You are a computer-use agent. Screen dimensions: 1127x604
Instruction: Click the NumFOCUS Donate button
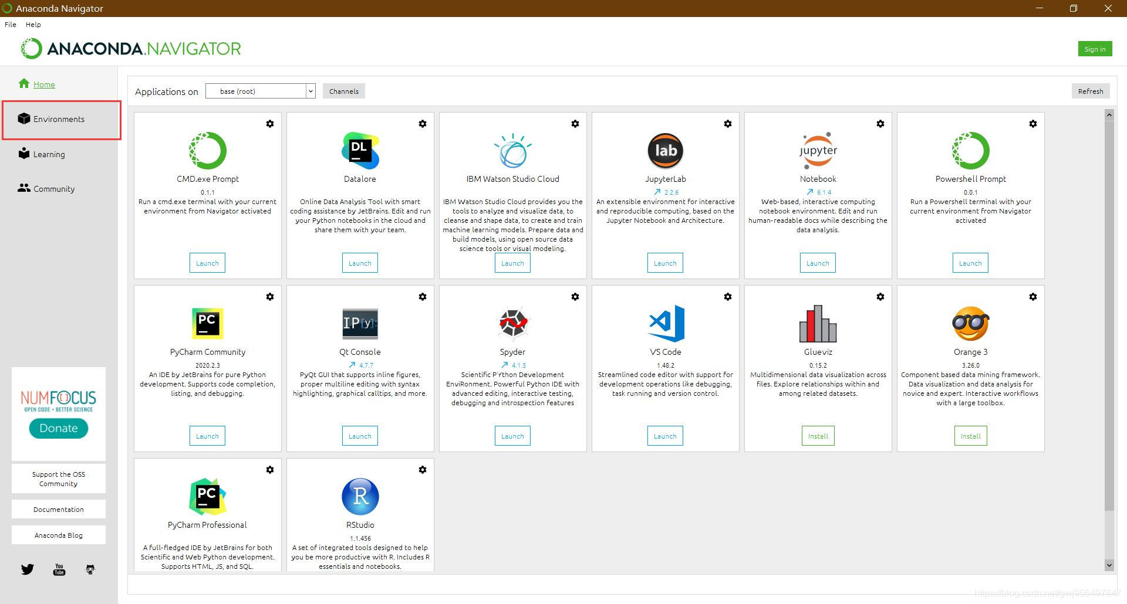tap(59, 428)
